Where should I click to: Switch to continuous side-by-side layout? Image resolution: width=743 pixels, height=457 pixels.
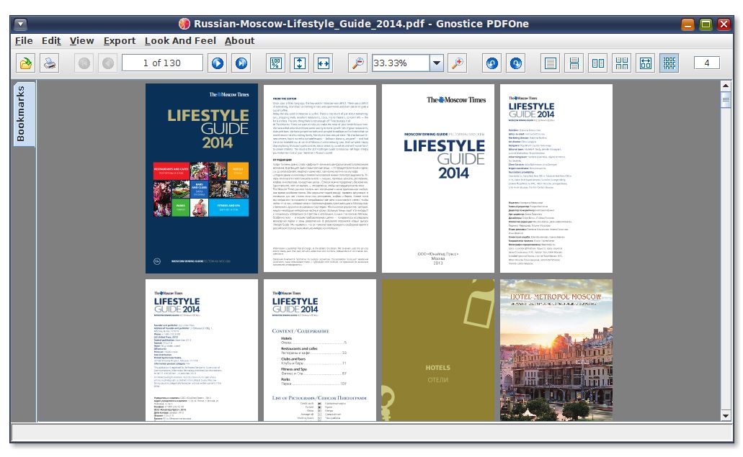click(x=622, y=63)
